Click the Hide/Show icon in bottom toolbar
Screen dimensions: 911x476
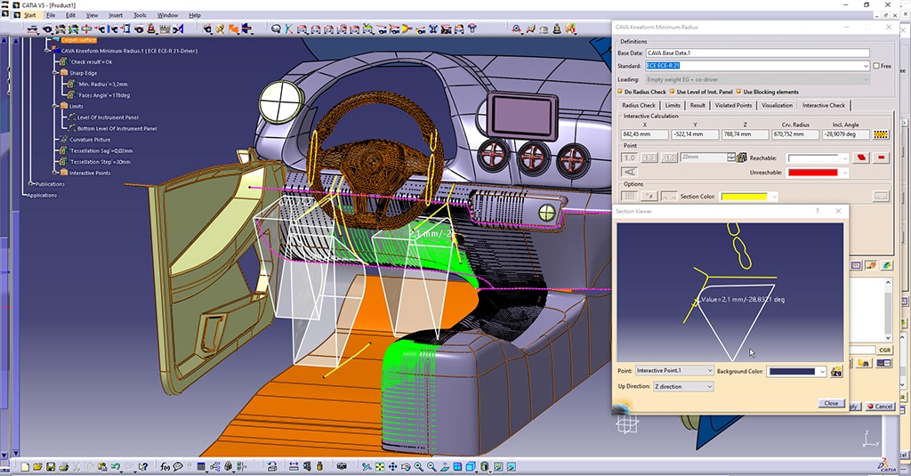[498, 467]
